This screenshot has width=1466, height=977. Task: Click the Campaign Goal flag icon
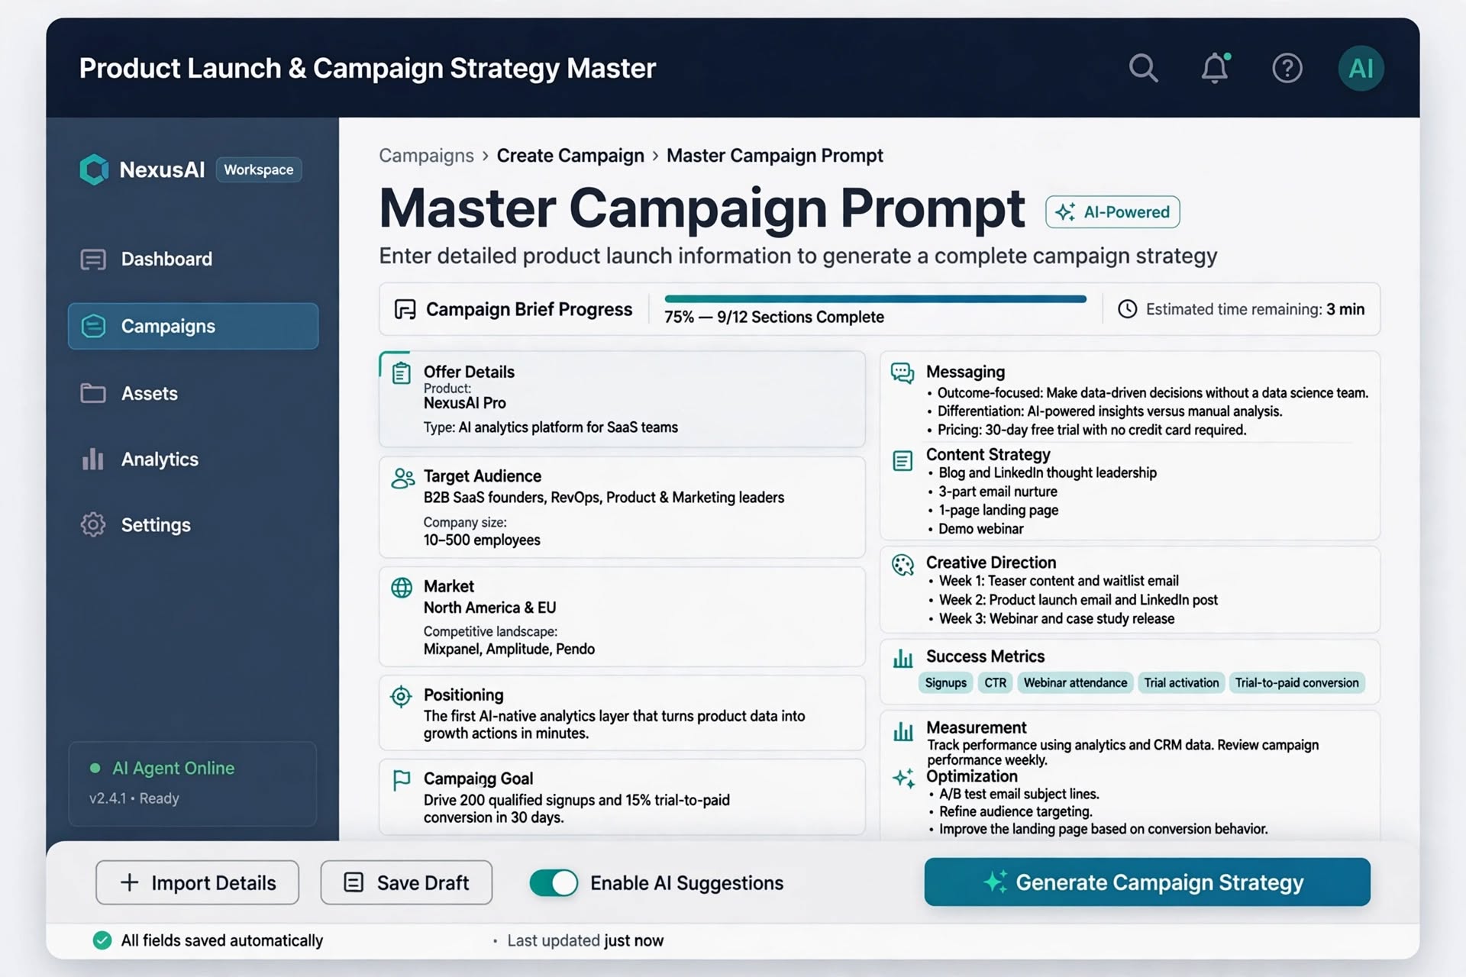(401, 780)
